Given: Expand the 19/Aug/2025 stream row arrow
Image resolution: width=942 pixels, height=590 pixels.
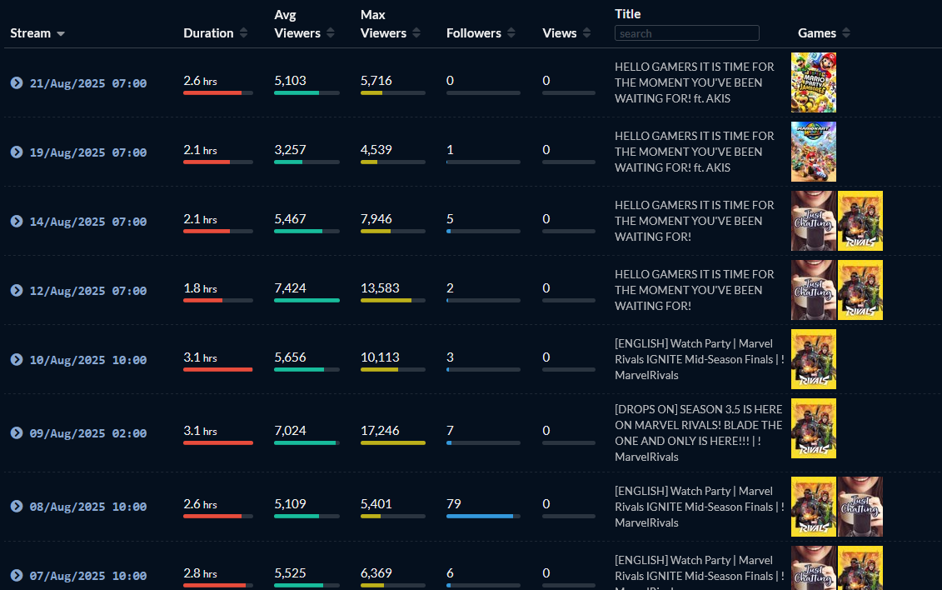Looking at the screenshot, I should coord(17,152).
